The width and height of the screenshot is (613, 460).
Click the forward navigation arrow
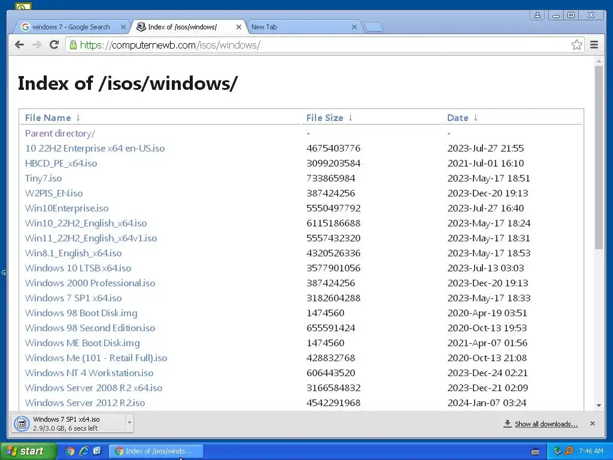click(37, 44)
